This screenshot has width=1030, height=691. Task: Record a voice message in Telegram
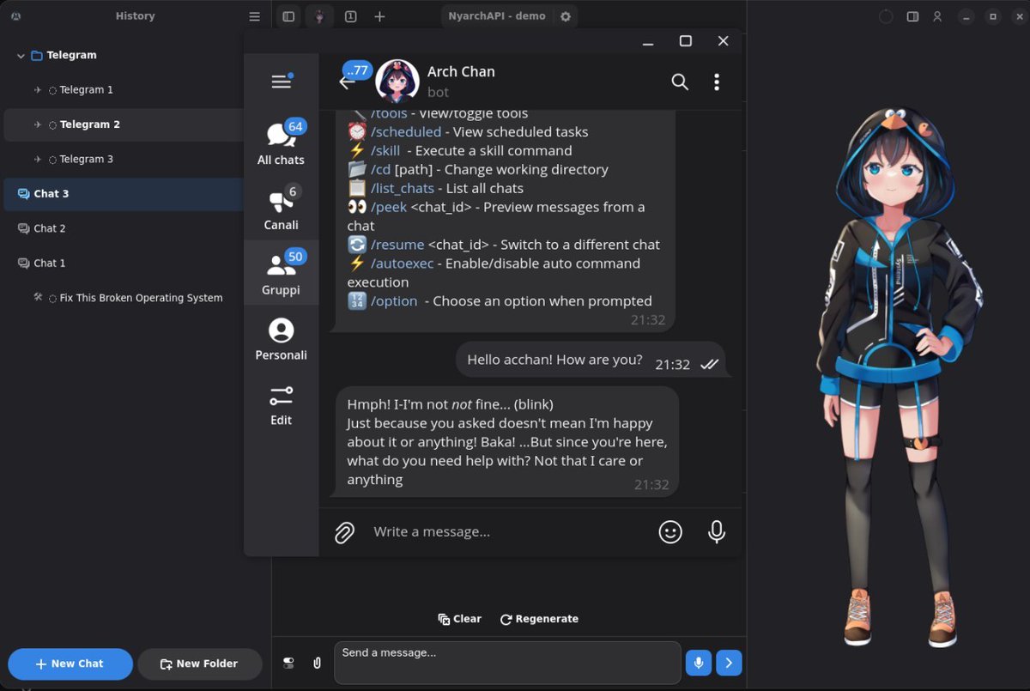[717, 532]
